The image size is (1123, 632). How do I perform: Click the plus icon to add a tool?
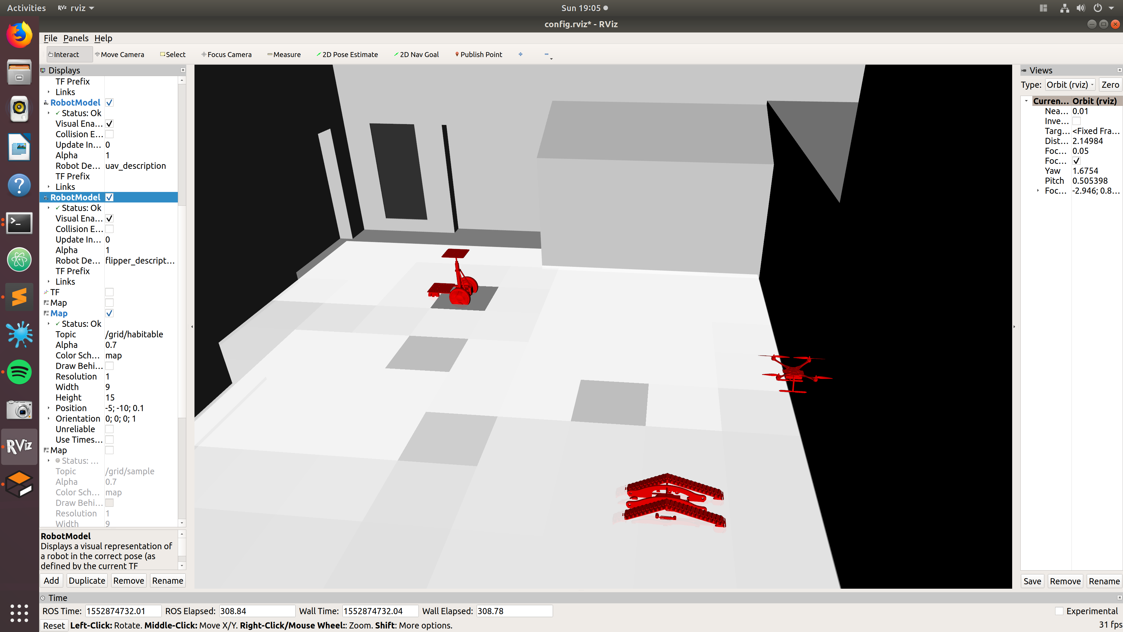click(521, 54)
